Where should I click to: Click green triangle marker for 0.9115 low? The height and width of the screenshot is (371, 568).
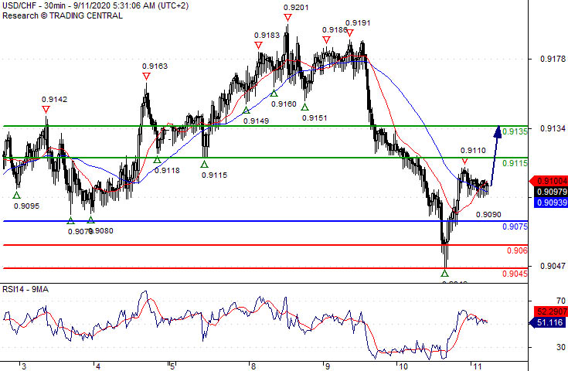click(x=204, y=165)
